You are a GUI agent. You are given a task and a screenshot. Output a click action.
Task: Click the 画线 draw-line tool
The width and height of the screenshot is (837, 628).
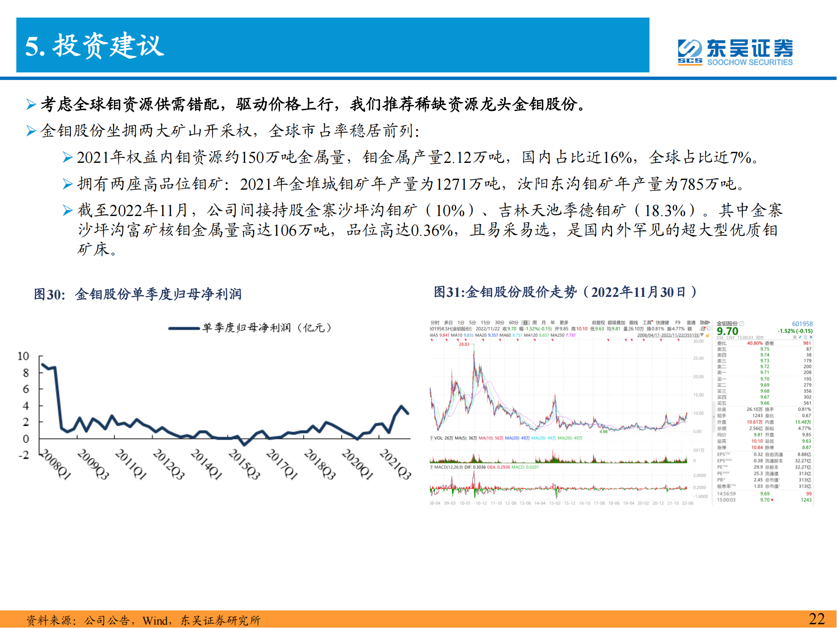(634, 323)
